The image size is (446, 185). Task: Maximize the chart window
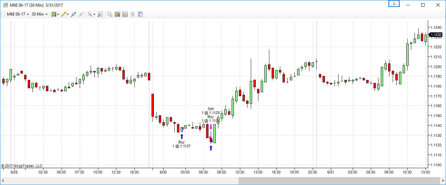[423, 5]
